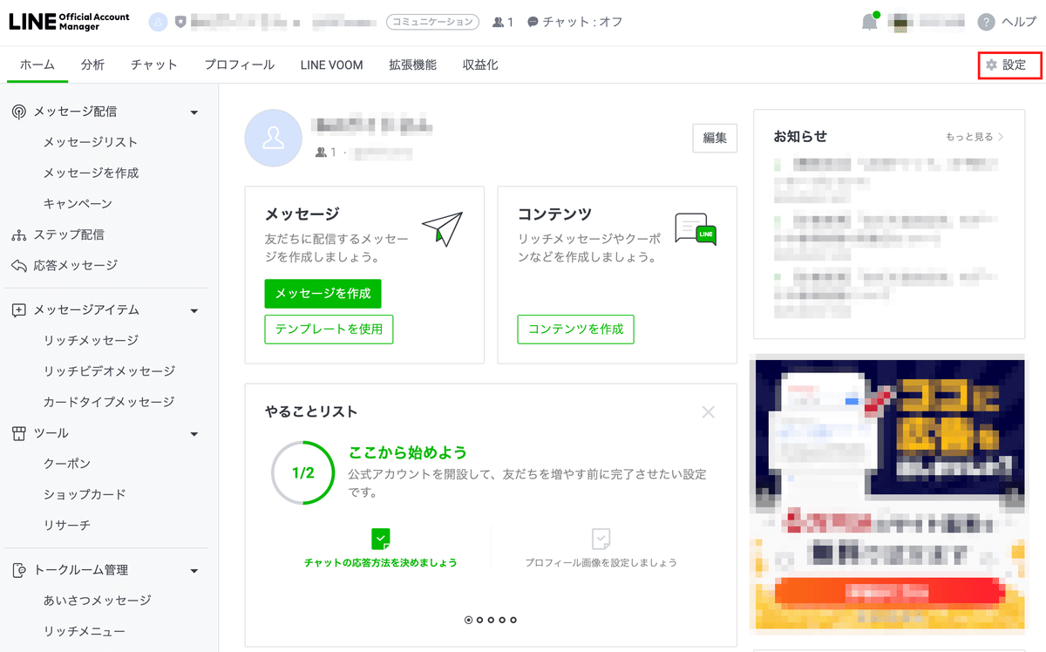Collapse the トークルーム管理 sidebar section

coord(195,569)
